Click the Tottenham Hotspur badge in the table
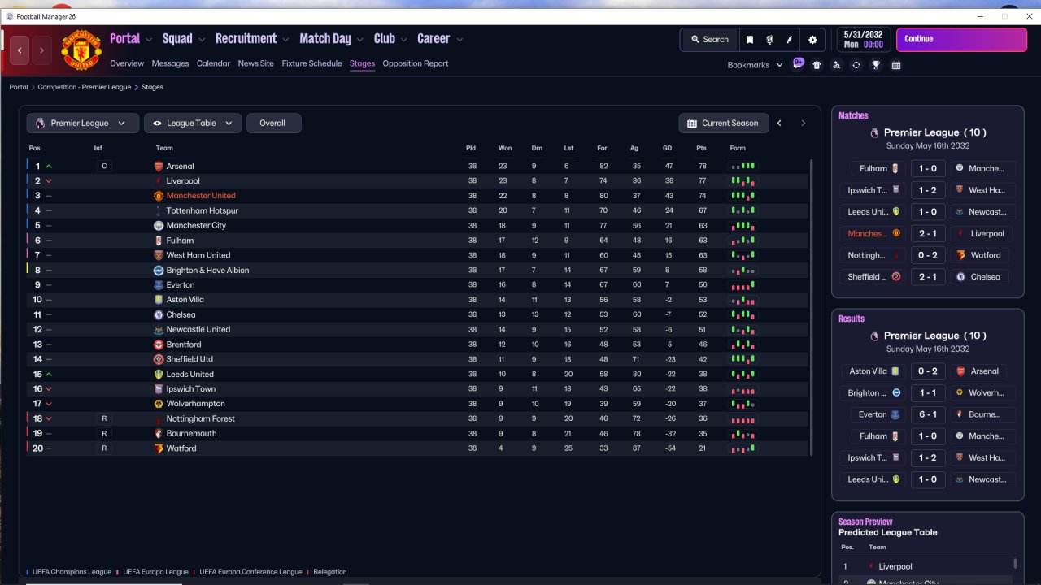Viewport: 1041px width, 585px height. point(159,210)
